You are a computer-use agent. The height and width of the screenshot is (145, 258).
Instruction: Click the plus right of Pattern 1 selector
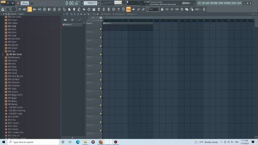[98, 3]
